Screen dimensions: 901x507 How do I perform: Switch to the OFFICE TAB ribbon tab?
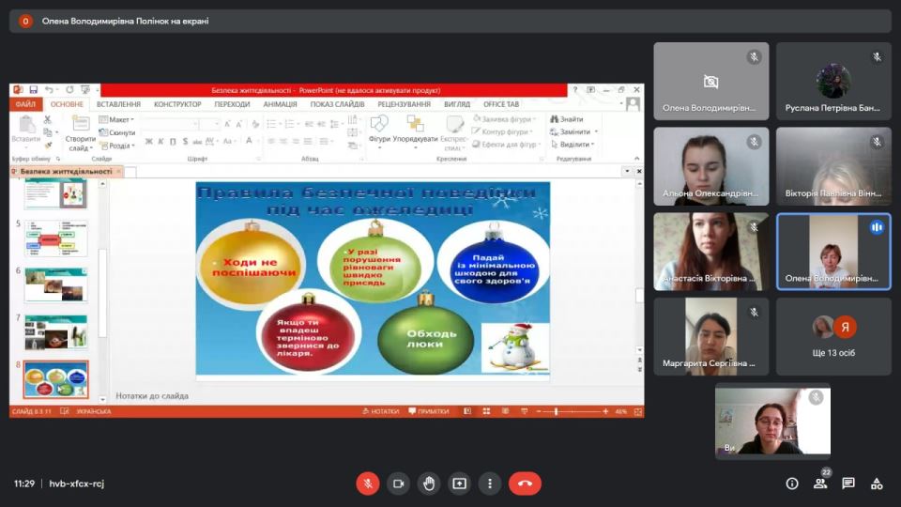pos(501,104)
